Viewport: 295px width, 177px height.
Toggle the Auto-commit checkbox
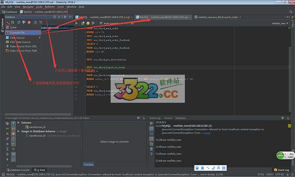pos(101,23)
